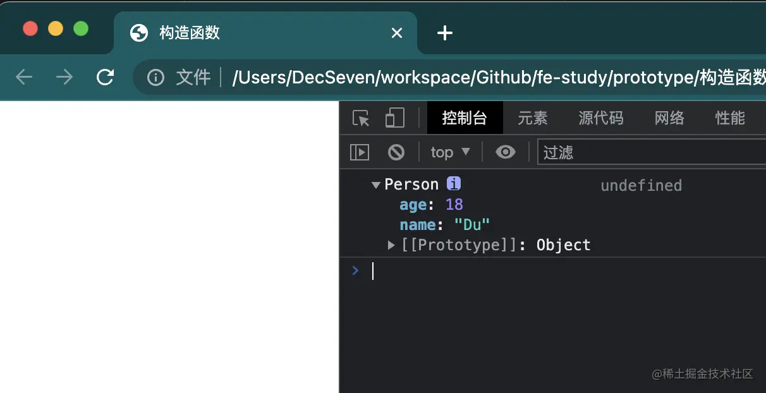Open the 源代码 tab

point(601,118)
